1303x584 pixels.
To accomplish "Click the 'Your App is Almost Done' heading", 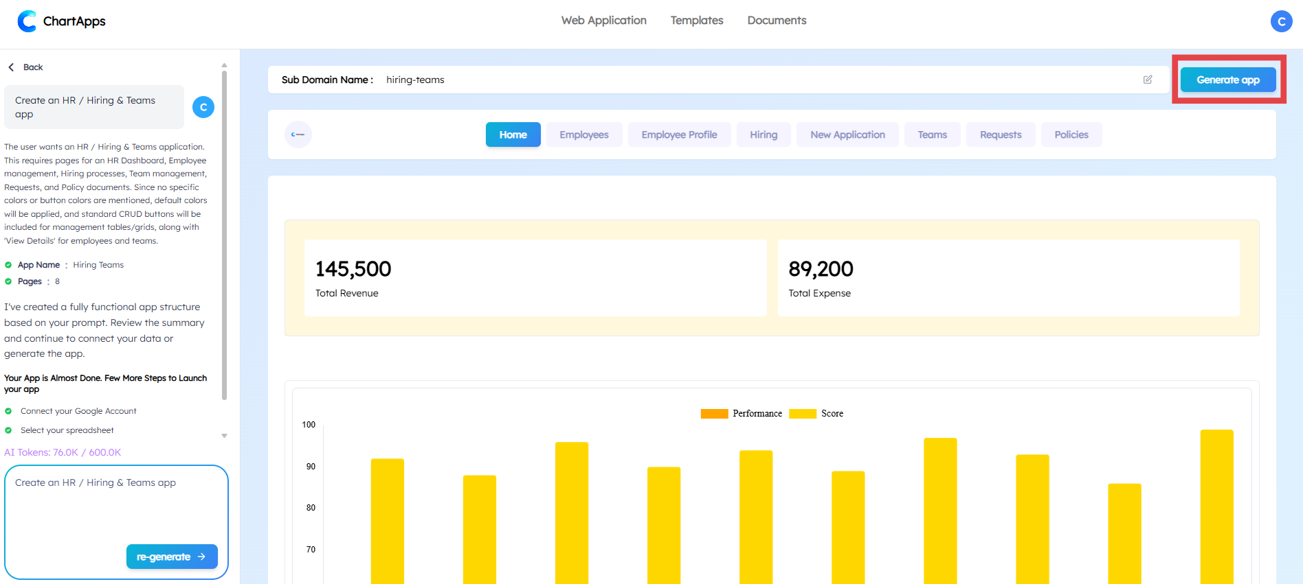I will (x=105, y=384).
